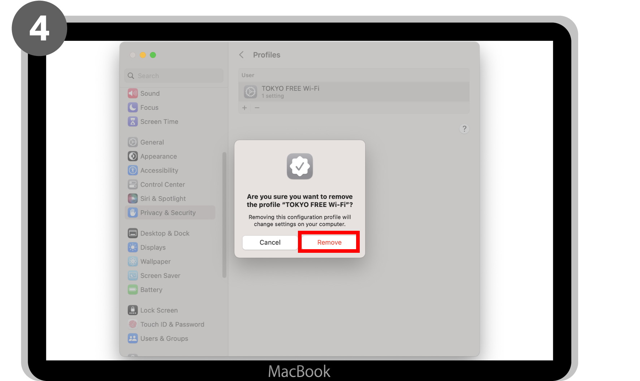Screen dimensions: 640x381
Task: Open Screen Time hourglass icon
Action: [x=133, y=122]
